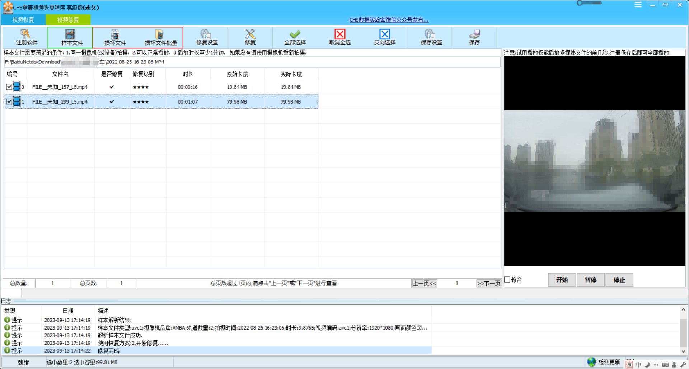Click log scrollbar down arrow
The width and height of the screenshot is (689, 369).
point(683,351)
